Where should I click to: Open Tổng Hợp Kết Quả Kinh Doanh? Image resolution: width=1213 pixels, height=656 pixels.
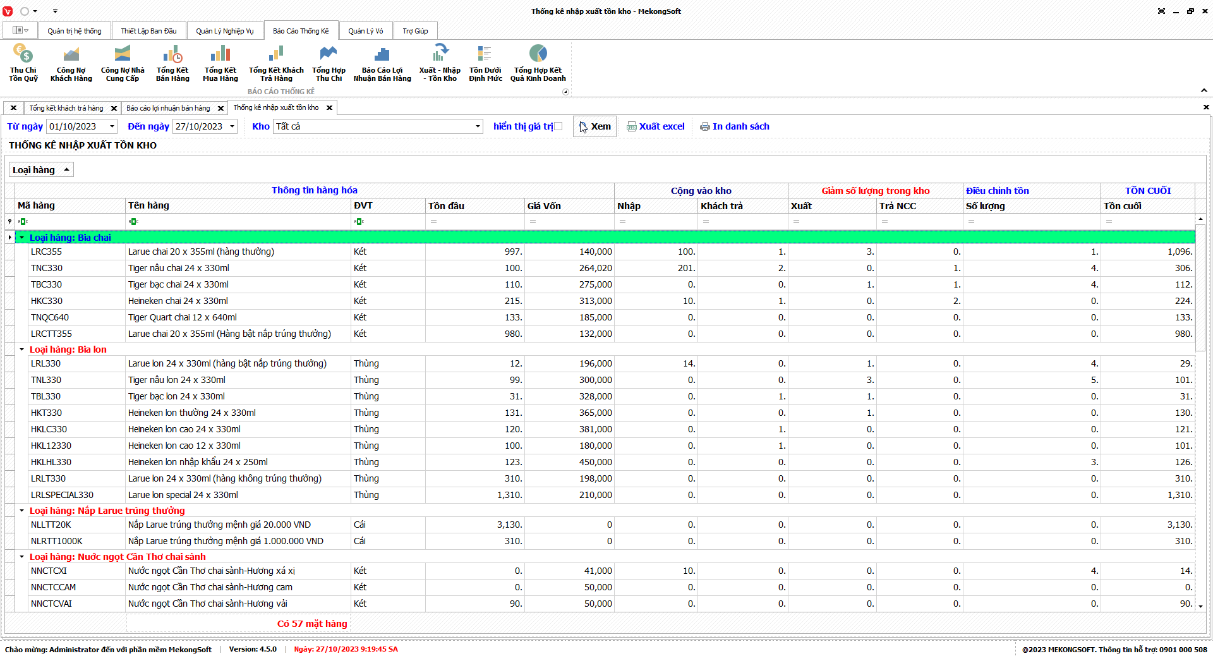[538, 63]
